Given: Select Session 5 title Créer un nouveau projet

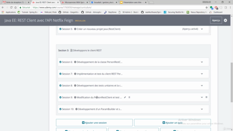Looking at the screenshot, I should (99, 29).
